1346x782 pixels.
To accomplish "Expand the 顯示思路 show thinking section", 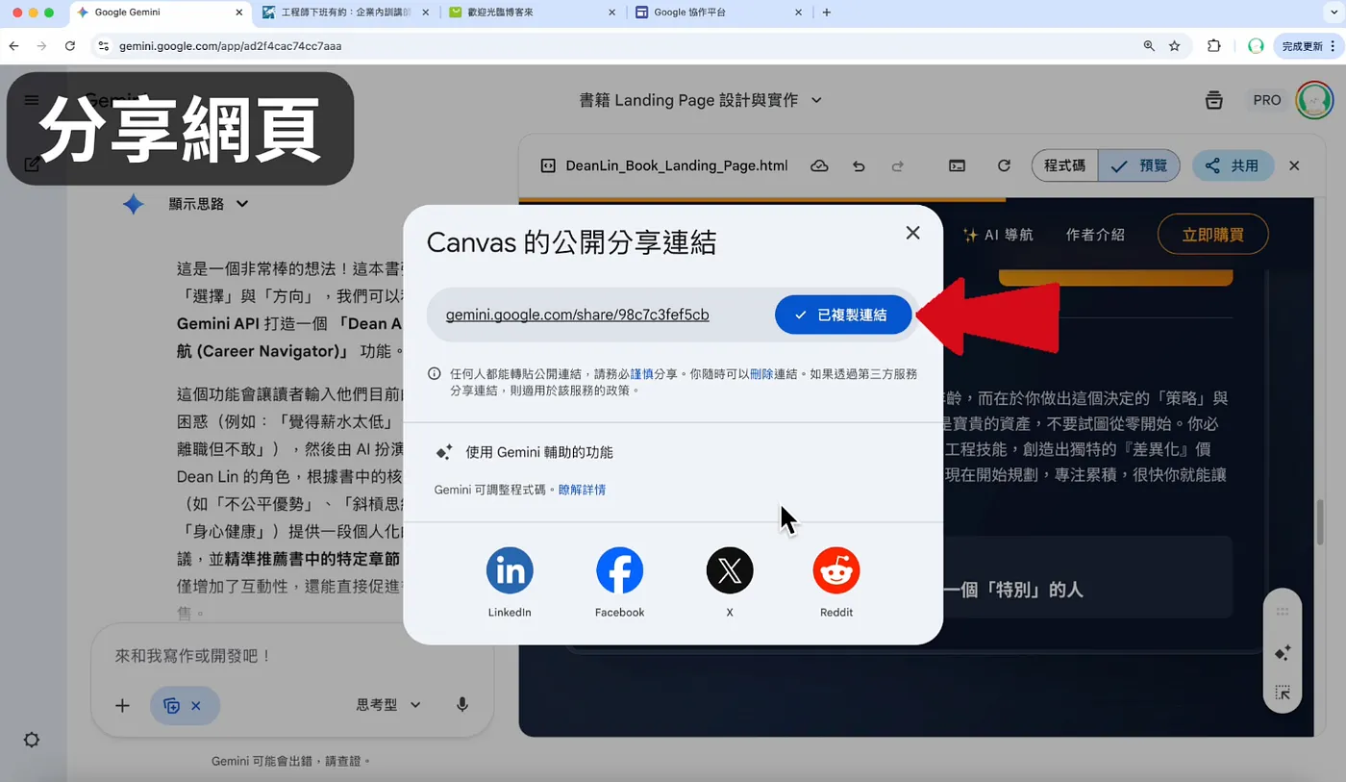I will coord(209,204).
